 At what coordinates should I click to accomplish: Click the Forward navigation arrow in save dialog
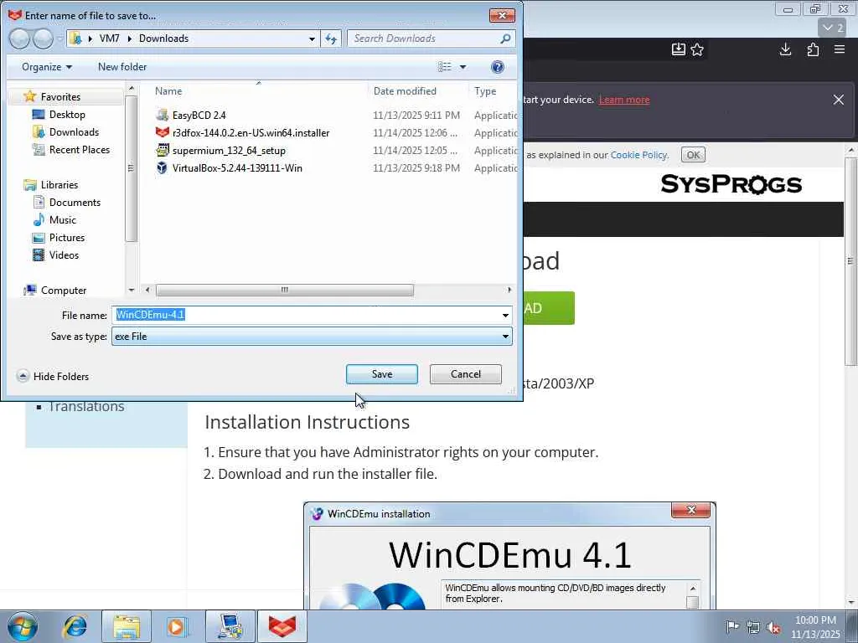pyautogui.click(x=43, y=39)
